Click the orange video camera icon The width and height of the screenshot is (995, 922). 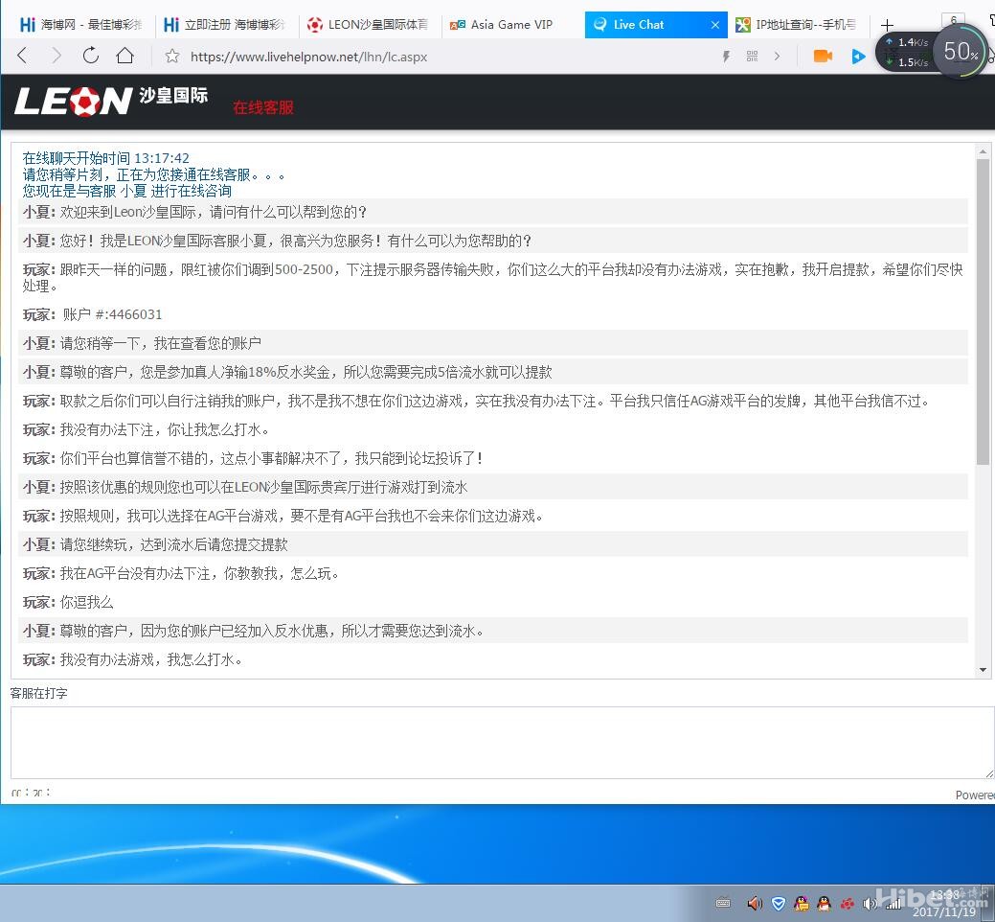pyautogui.click(x=822, y=57)
